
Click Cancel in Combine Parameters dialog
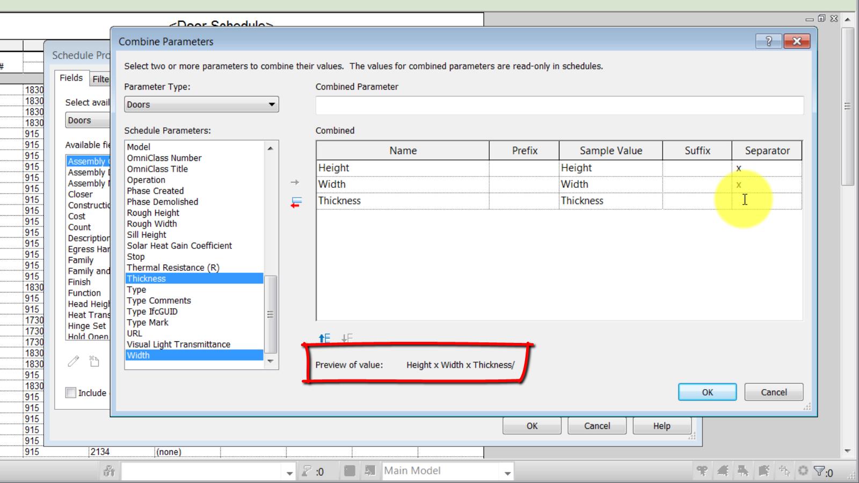[774, 392]
